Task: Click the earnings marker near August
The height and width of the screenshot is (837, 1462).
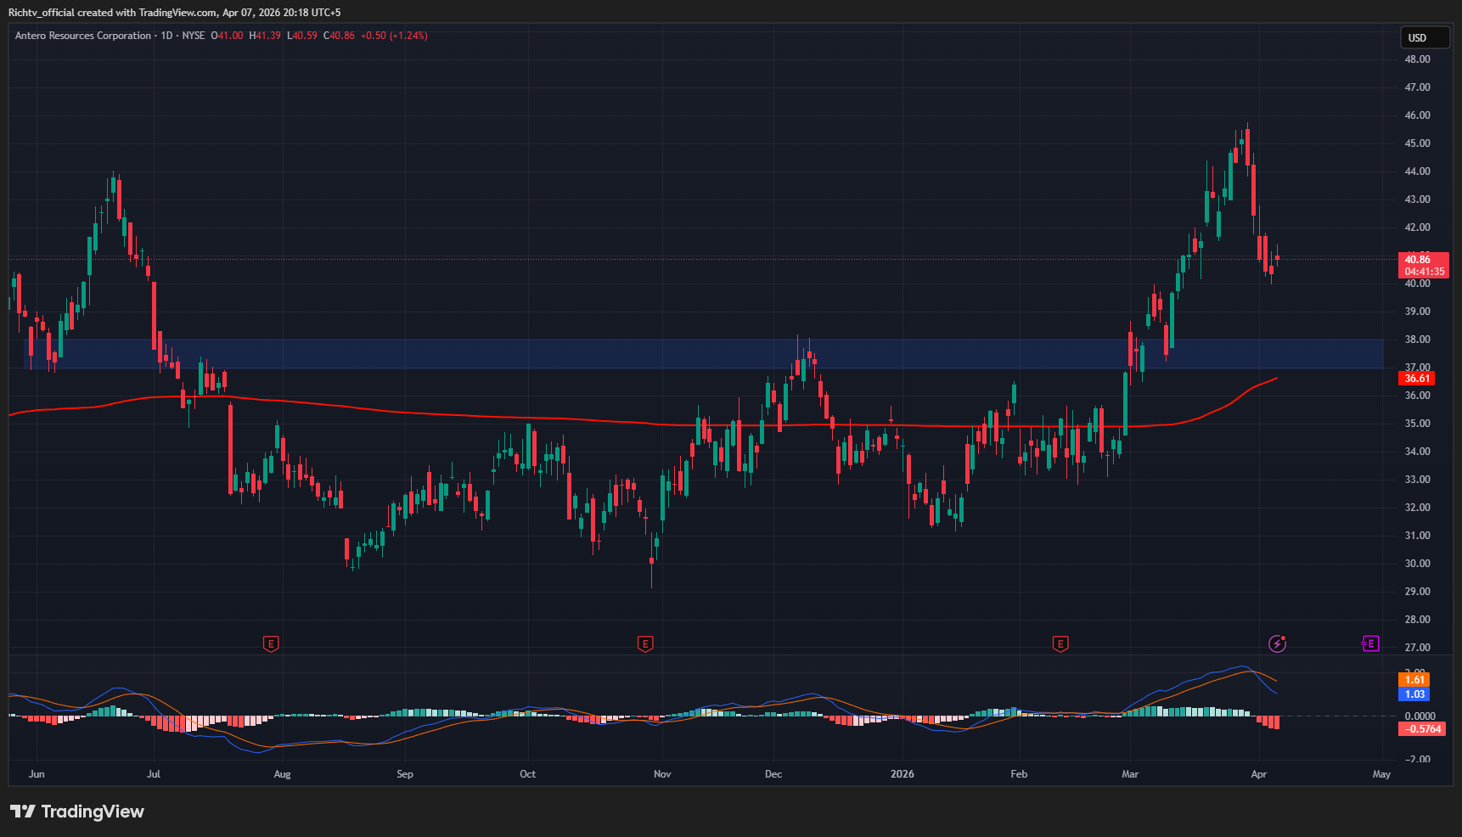Action: 271,644
